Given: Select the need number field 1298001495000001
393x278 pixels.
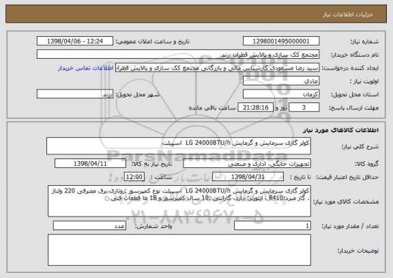Looking at the screenshot, I should tap(281, 41).
